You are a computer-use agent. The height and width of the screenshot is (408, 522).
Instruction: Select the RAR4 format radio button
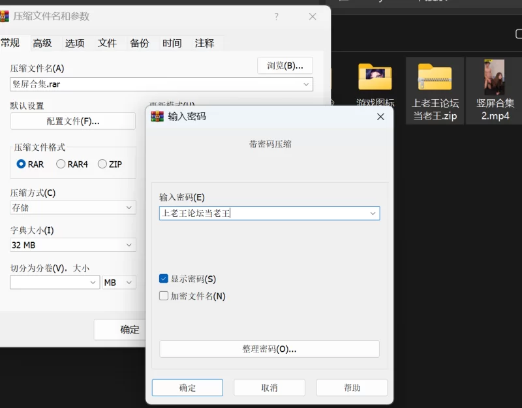pyautogui.click(x=61, y=164)
